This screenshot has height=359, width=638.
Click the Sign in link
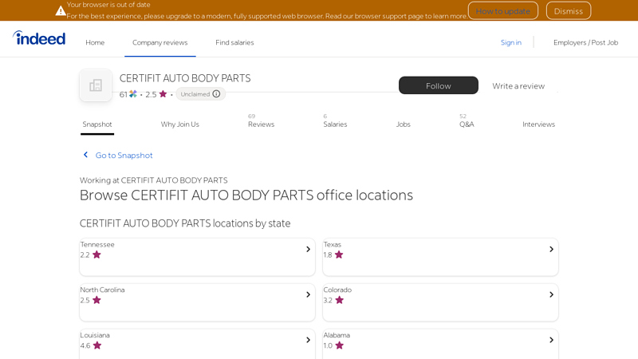(x=510, y=42)
